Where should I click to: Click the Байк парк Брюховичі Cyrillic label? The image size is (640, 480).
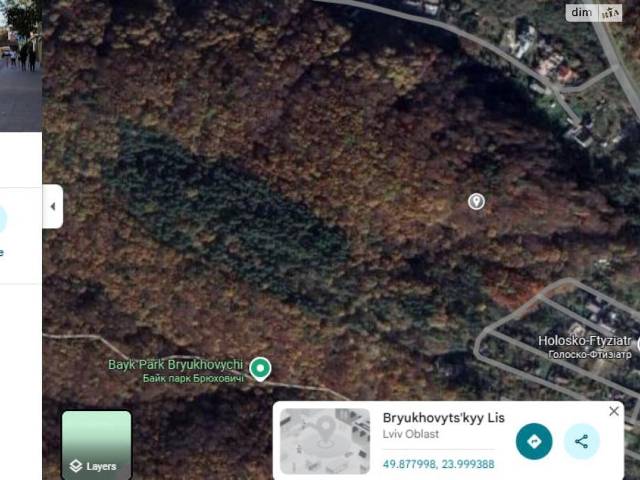pyautogui.click(x=193, y=378)
